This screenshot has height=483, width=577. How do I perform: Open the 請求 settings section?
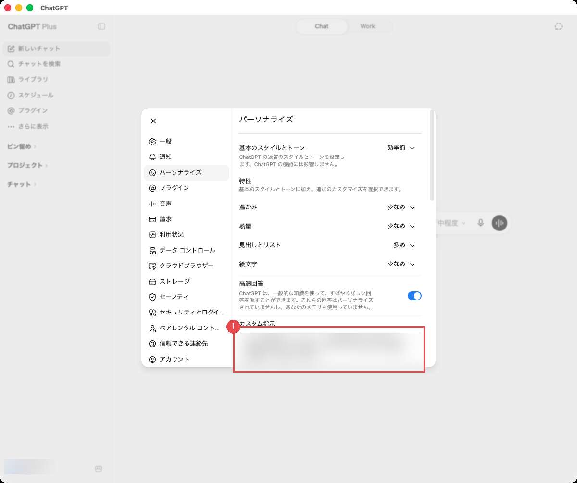tap(187, 219)
